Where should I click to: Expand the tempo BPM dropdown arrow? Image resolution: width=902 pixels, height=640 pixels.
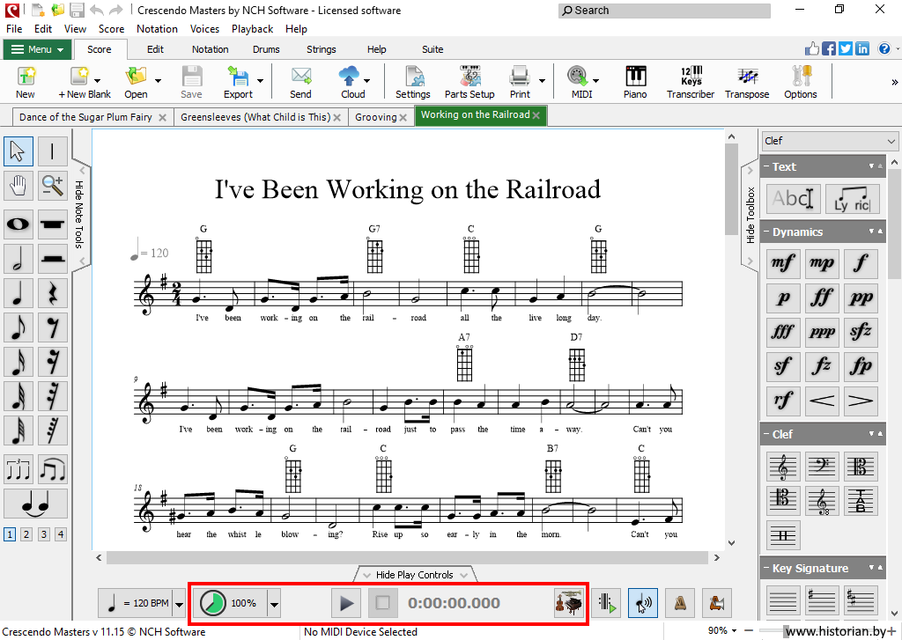tap(180, 603)
